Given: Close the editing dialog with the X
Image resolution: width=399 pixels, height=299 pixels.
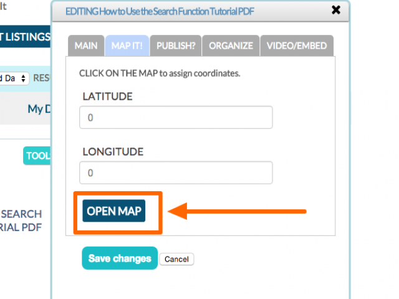Looking at the screenshot, I should (x=336, y=10).
